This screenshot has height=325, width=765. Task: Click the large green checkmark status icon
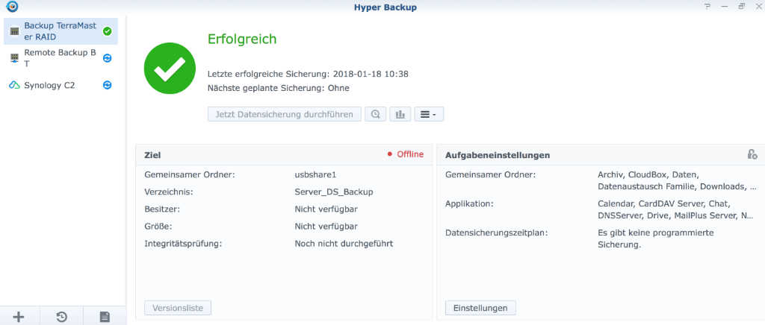[170, 68]
